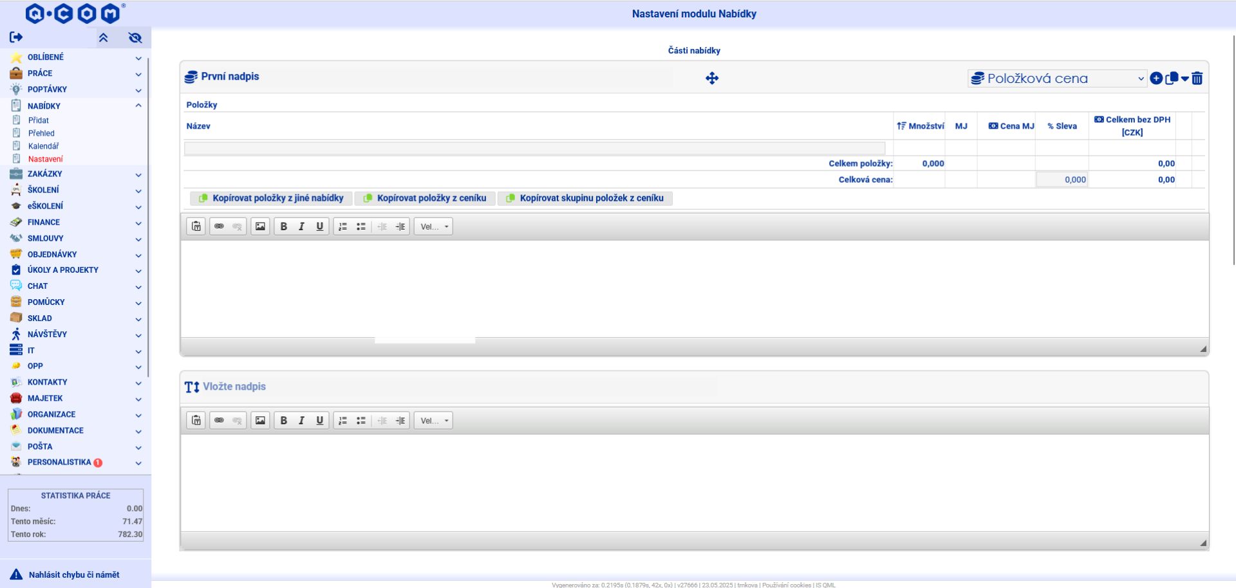Toggle underline in second editor

pyautogui.click(x=320, y=421)
